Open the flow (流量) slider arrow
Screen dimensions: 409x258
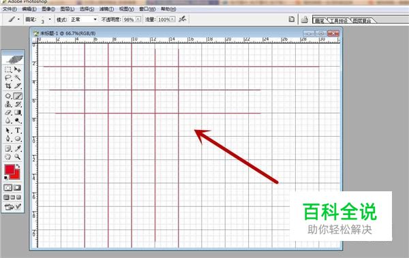coord(172,20)
